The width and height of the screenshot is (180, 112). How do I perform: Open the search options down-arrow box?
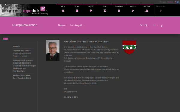(x=154, y=25)
